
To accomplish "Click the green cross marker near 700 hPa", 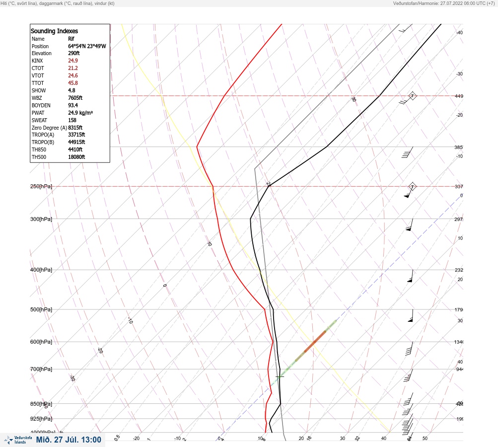I will [280, 377].
